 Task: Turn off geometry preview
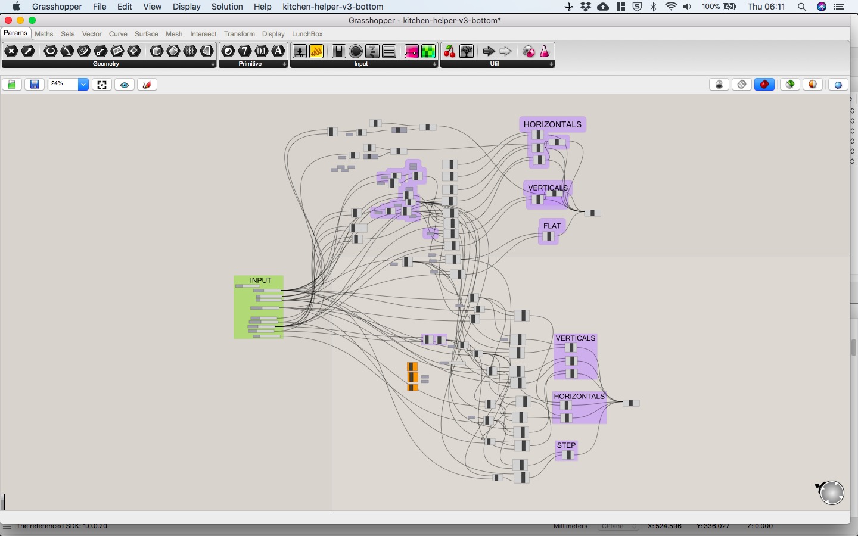point(720,85)
